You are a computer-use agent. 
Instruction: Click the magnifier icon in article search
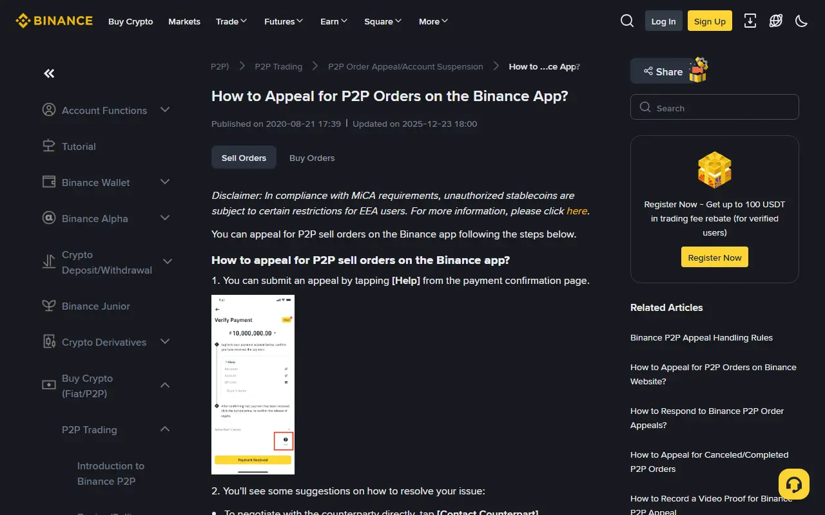coord(645,108)
